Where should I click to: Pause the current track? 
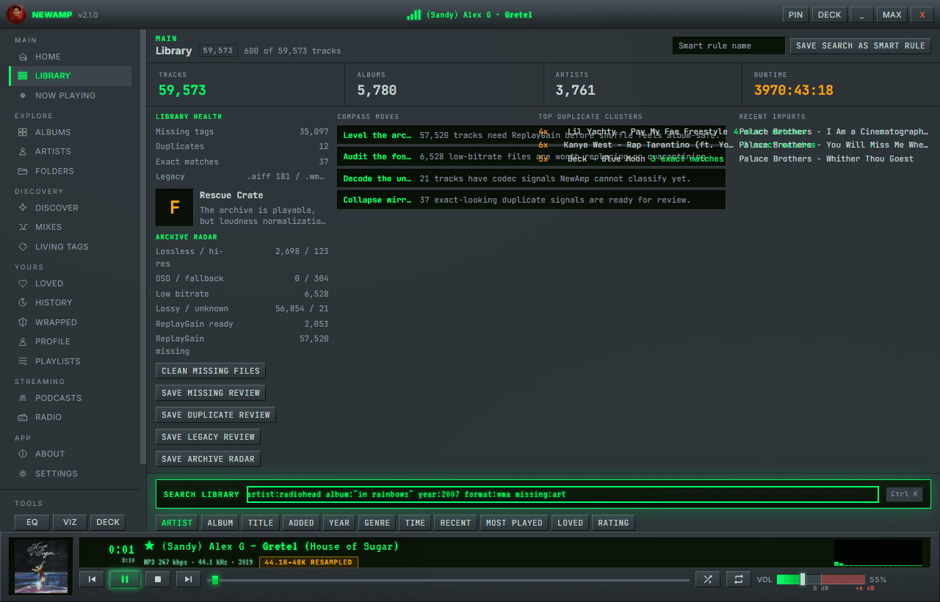125,579
